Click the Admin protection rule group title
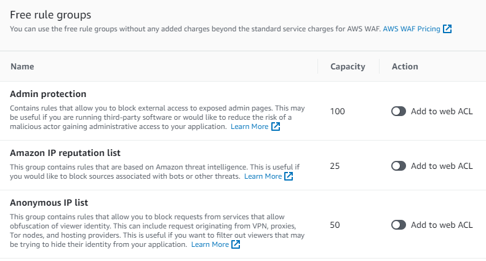 [x=48, y=94]
